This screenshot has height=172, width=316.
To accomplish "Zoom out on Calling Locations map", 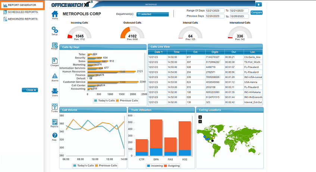I will coord(200,121).
